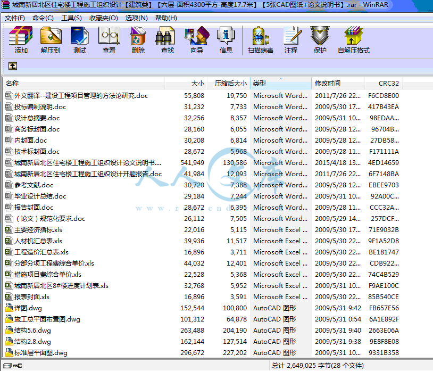Select file 人材机汇总表.xls
Image resolution: width=433 pixels, height=371 pixels.
pos(38,241)
